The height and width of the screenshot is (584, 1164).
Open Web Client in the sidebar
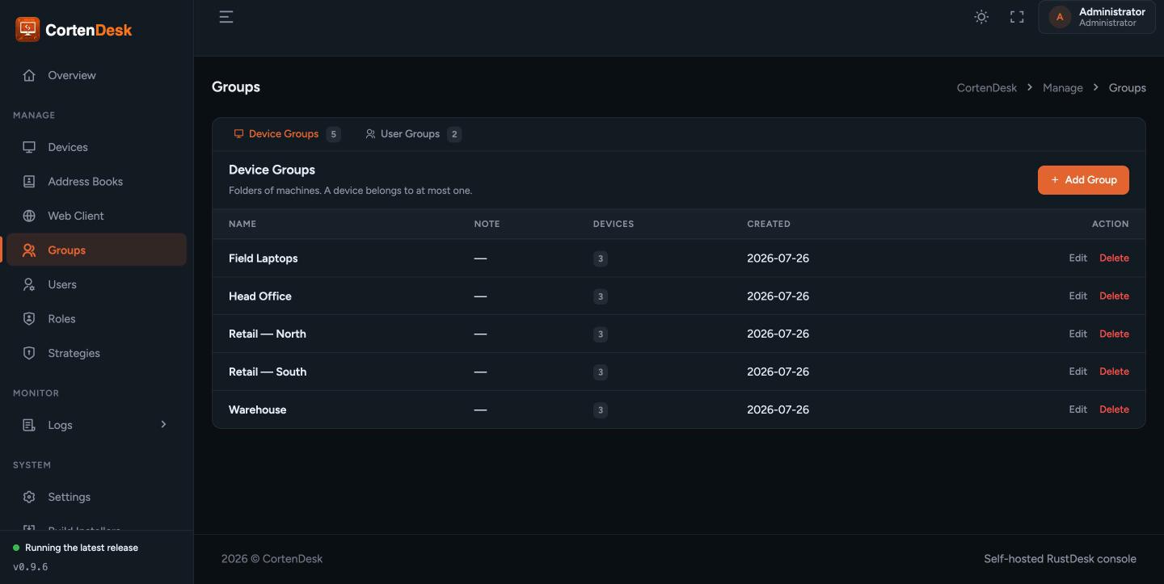click(x=96, y=216)
